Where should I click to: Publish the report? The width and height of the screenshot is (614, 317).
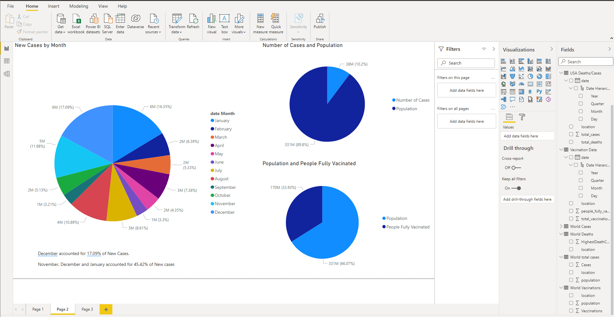(x=319, y=22)
